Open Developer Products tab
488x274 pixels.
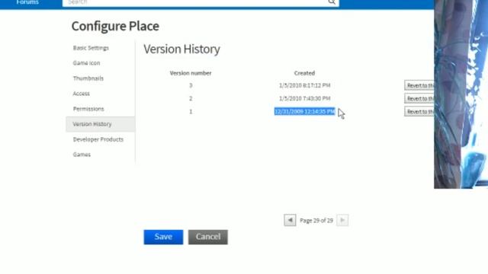[x=98, y=139]
